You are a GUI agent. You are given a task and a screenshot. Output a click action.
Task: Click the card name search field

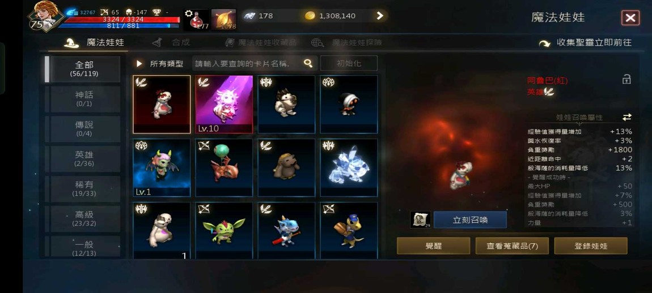(248, 63)
